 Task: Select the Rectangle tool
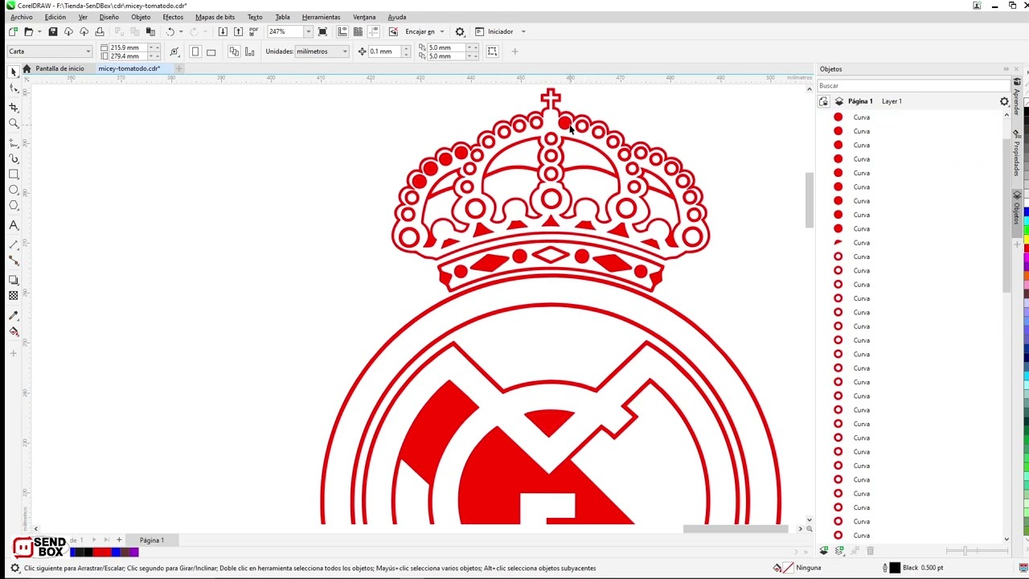point(14,174)
